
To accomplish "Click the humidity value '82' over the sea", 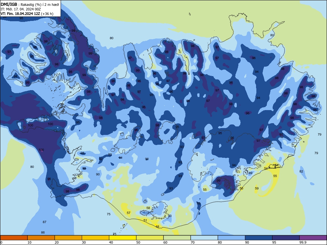I will coord(301,171).
